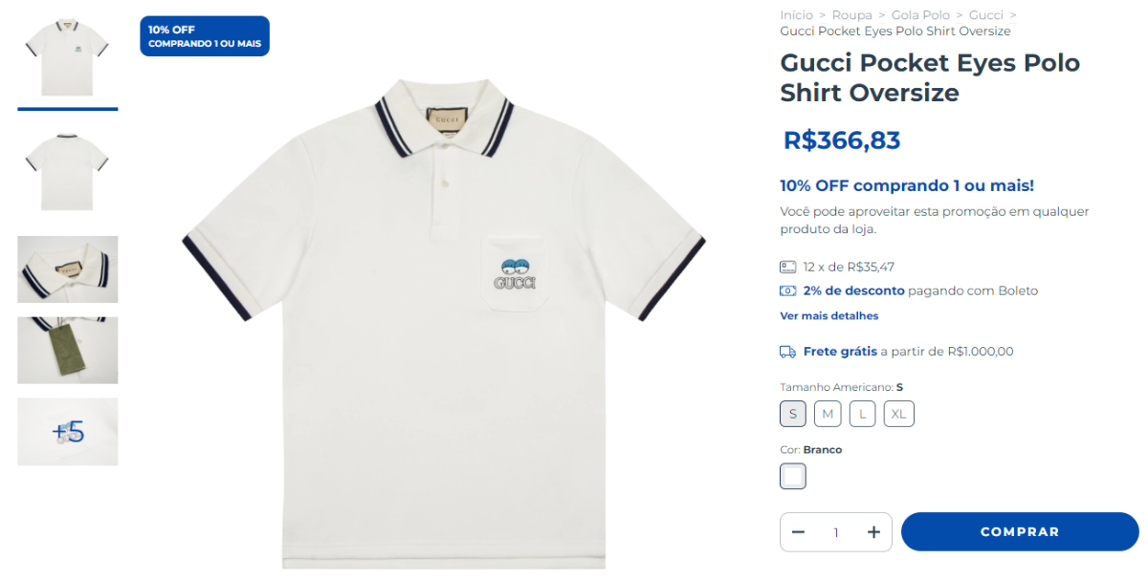Decrease quantity with the minus icon
Image resolution: width=1148 pixels, height=581 pixels.
click(x=798, y=532)
